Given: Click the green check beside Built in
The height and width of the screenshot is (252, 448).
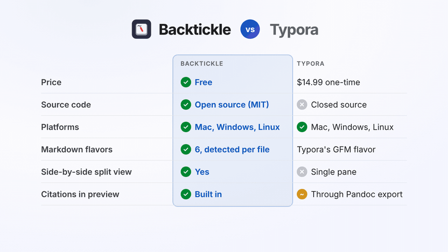Looking at the screenshot, I should click(x=186, y=194).
